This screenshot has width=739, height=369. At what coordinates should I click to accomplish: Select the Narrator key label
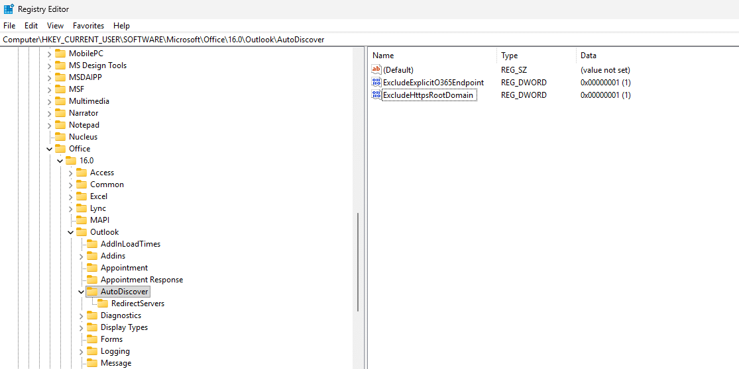click(84, 113)
